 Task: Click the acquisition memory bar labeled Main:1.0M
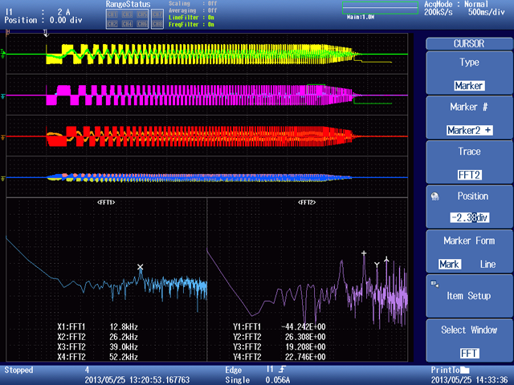[x=380, y=8]
